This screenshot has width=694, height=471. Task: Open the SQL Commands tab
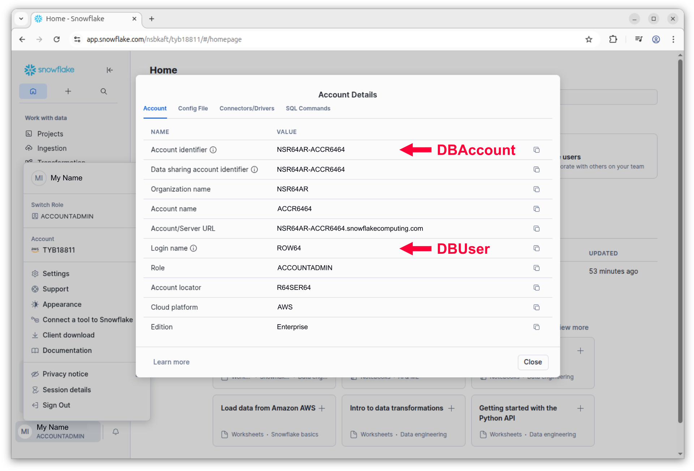click(x=308, y=108)
